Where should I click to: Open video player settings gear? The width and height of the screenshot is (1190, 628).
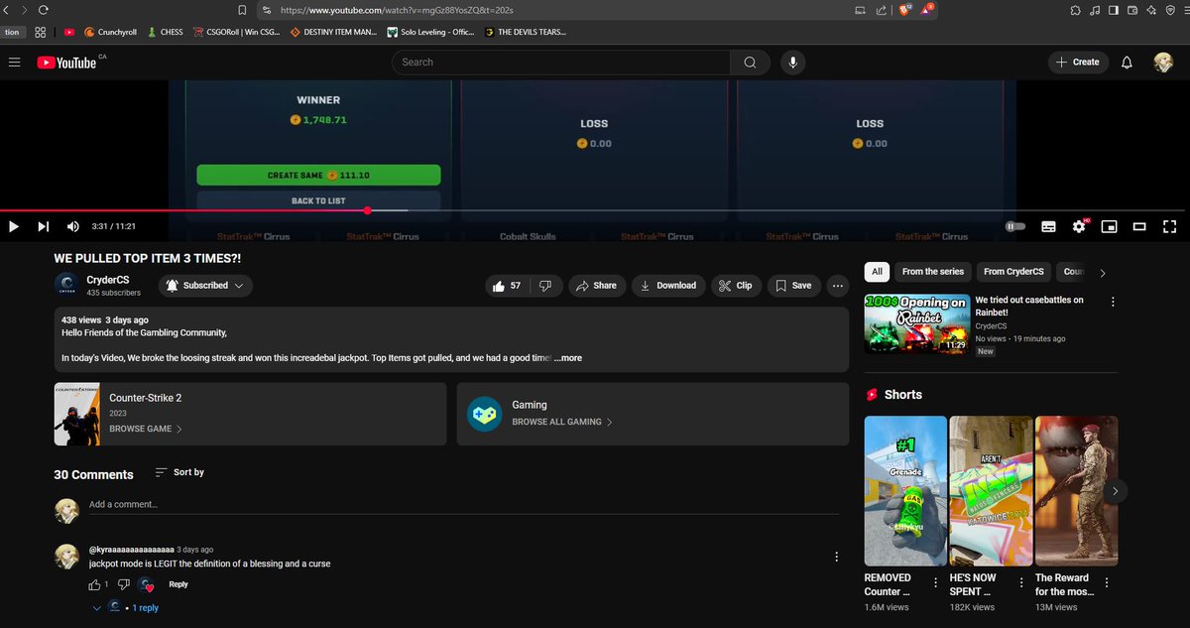click(x=1079, y=226)
